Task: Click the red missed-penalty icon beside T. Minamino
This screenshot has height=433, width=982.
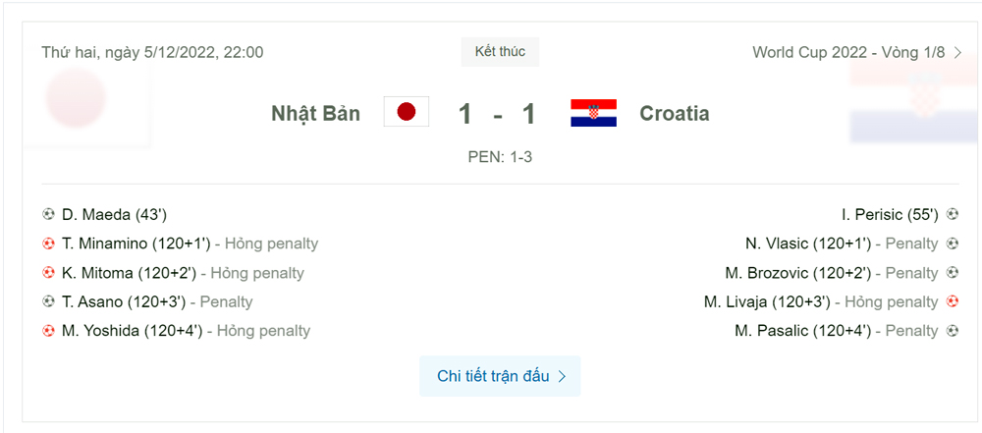Action: click(x=48, y=244)
